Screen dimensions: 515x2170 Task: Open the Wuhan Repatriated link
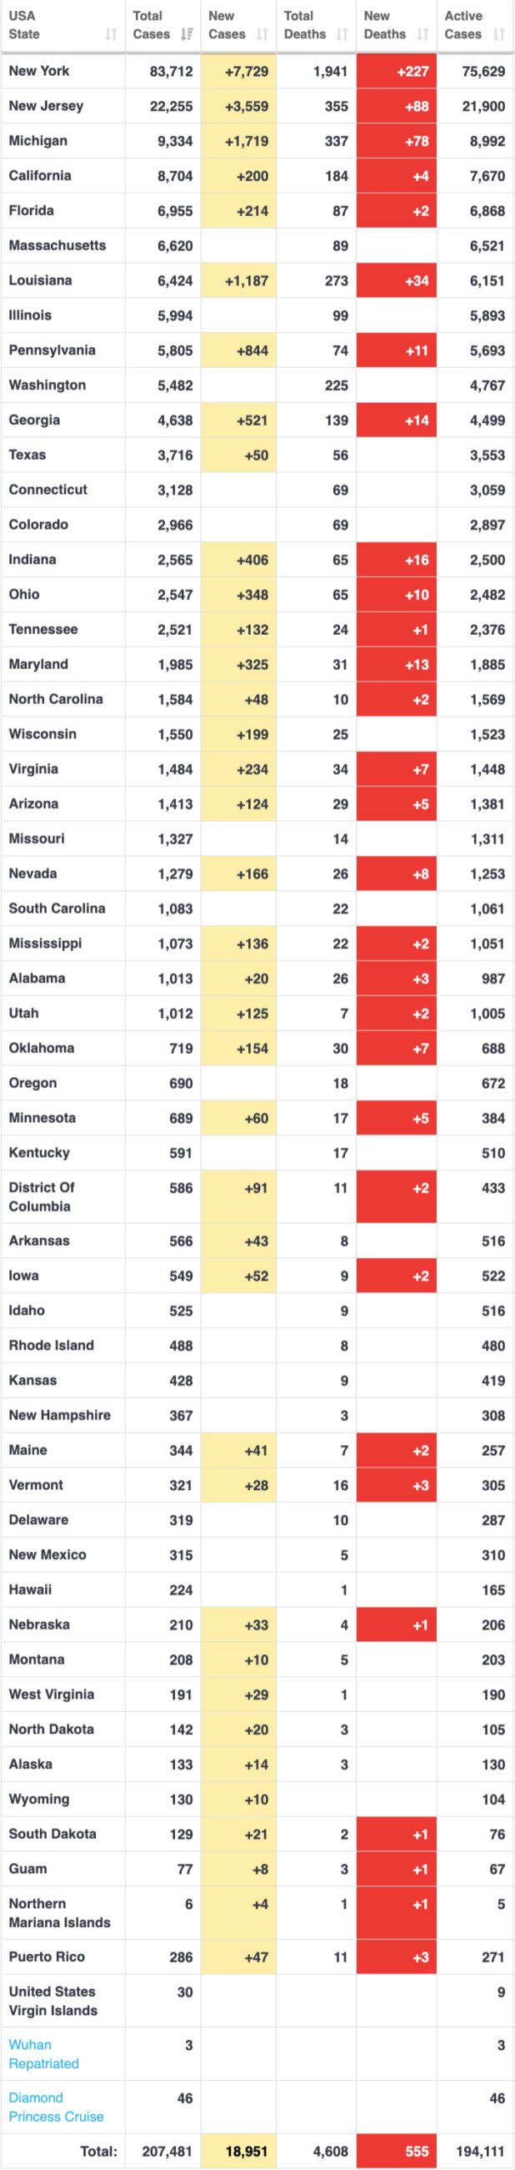44,2053
